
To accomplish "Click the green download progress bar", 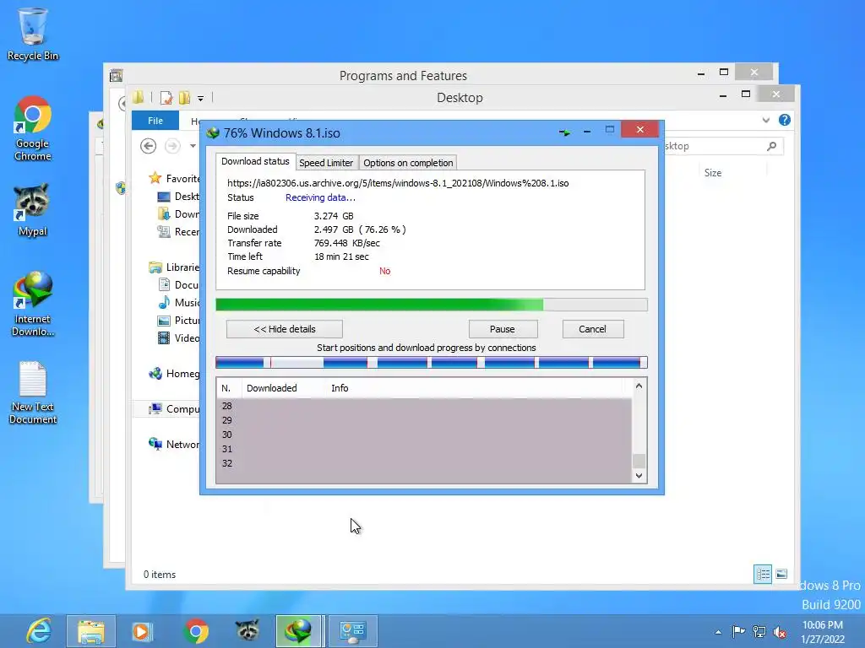I will [432, 305].
